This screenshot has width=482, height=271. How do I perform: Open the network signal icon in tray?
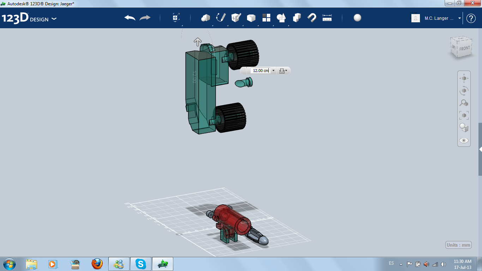435,264
